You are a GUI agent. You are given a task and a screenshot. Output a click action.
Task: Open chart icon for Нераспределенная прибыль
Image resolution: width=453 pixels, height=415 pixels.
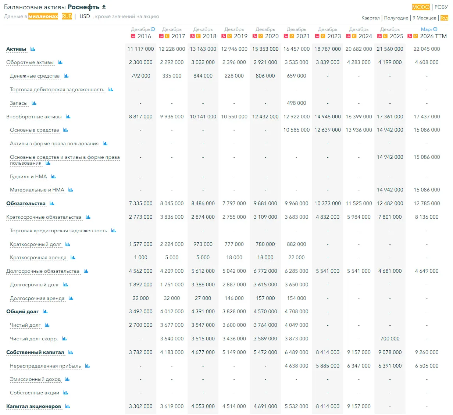(88, 366)
